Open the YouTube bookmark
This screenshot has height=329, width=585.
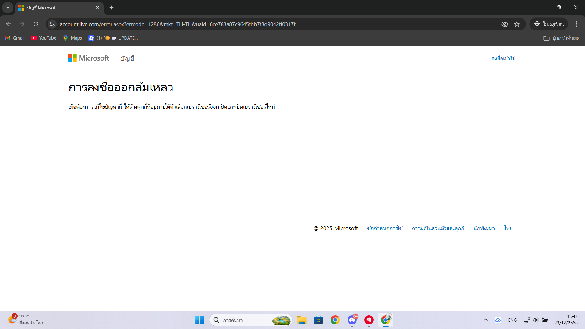coord(44,38)
